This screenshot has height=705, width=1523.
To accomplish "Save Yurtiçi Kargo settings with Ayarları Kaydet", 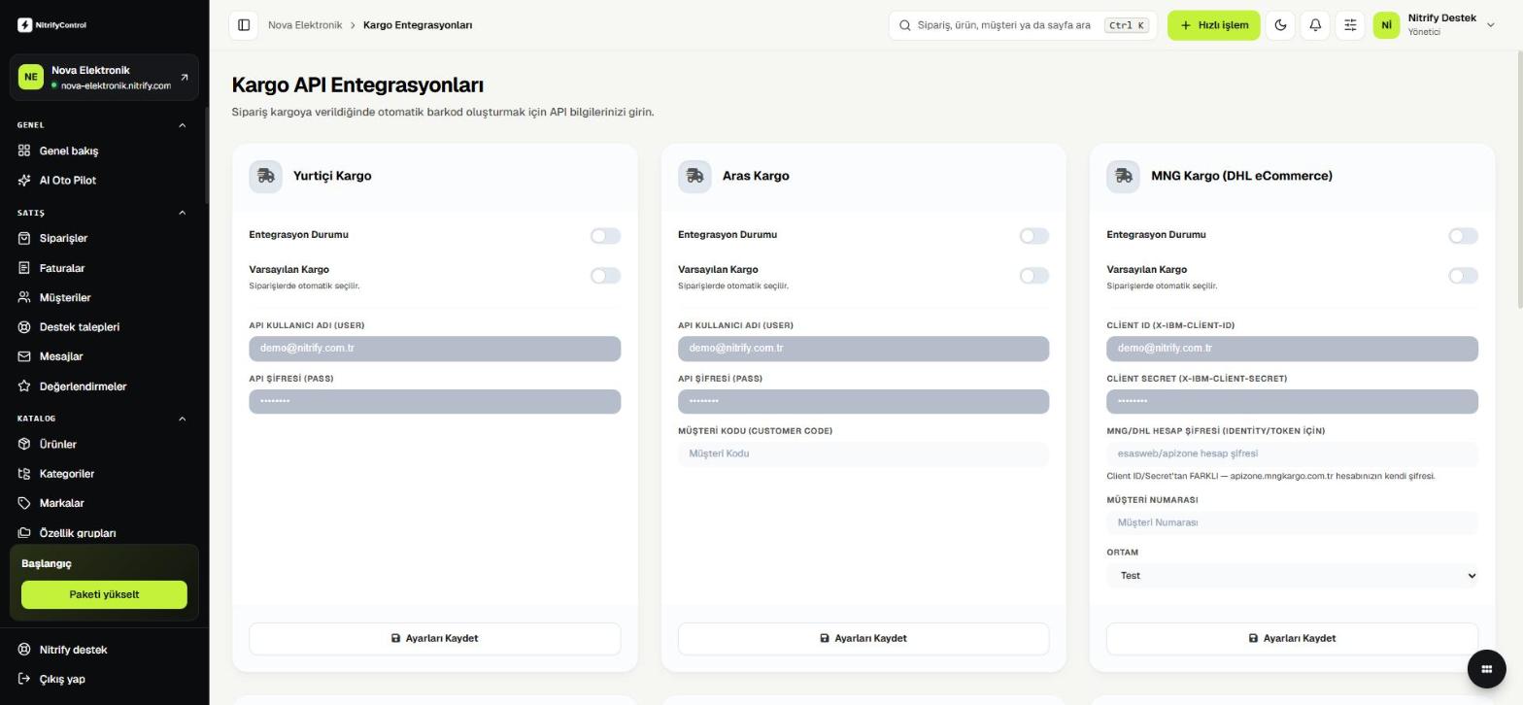I will click(x=434, y=639).
